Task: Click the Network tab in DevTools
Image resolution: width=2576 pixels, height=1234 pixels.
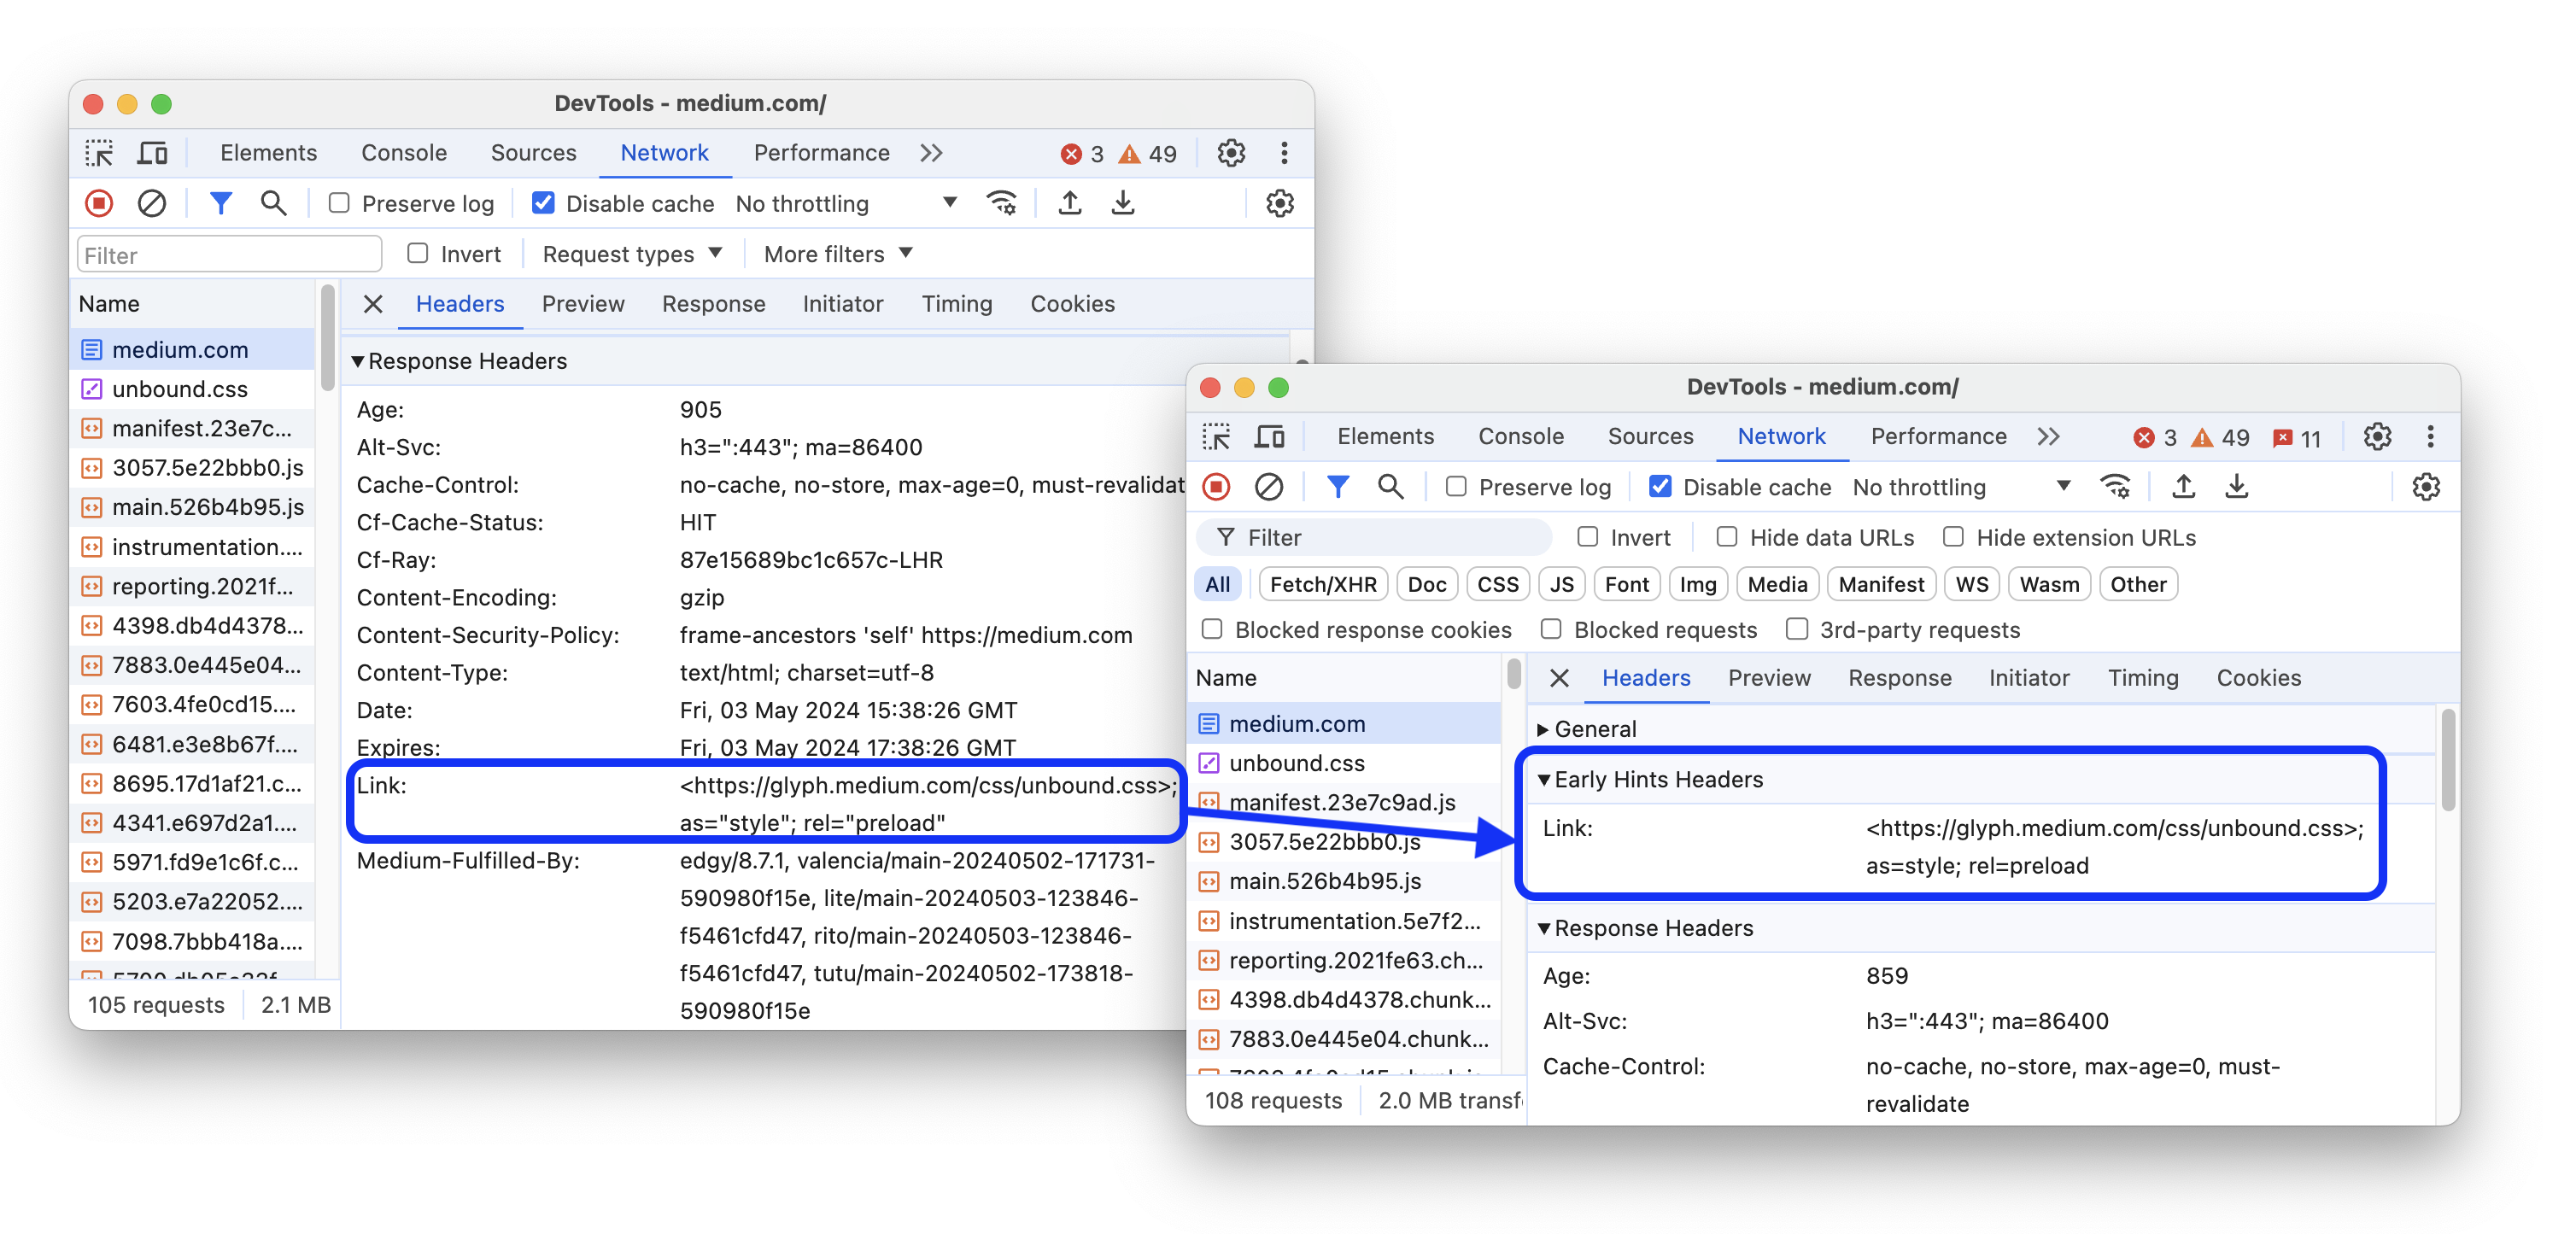Action: [660, 151]
